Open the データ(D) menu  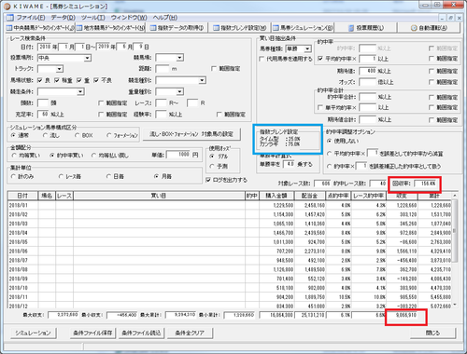[64, 18]
